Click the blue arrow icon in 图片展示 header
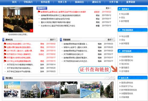The image size is (148, 101). pos(3,78)
